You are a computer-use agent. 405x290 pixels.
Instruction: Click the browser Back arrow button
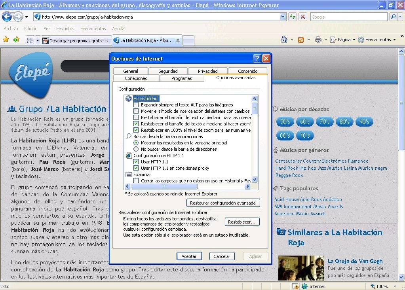7,17
